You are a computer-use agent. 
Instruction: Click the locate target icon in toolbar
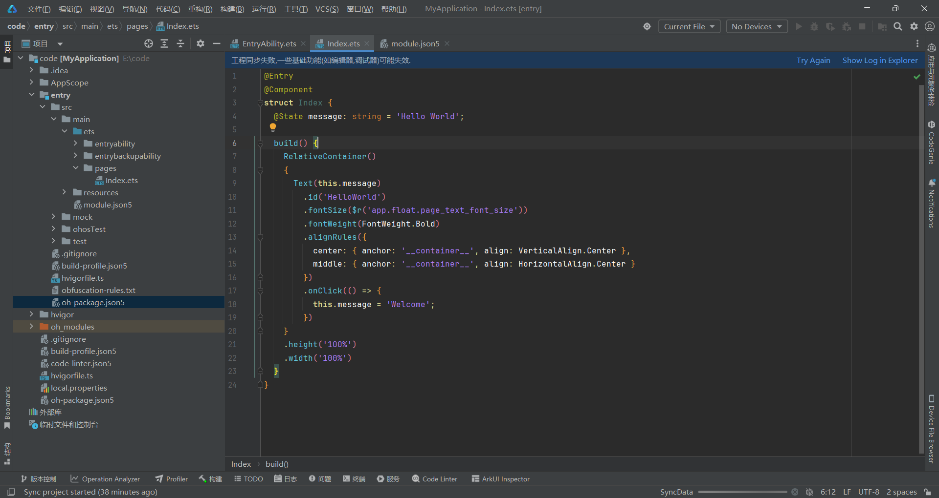tap(647, 26)
